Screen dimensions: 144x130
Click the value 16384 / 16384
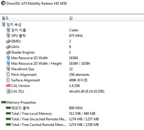pos(79,64)
